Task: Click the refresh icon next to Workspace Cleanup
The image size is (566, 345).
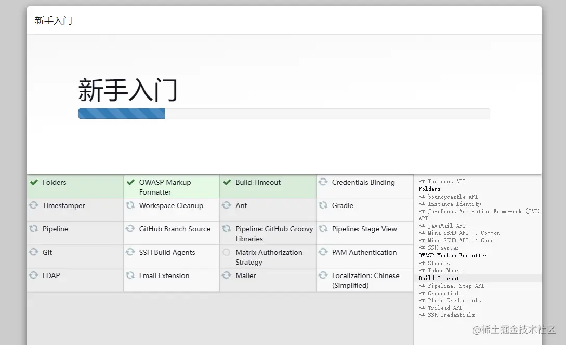Action: point(130,205)
